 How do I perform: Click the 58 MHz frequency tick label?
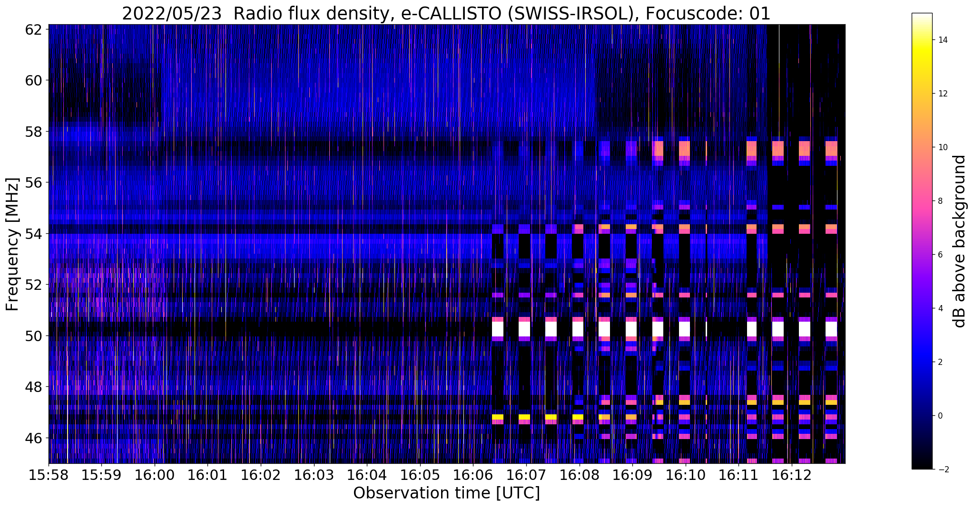[x=34, y=131]
